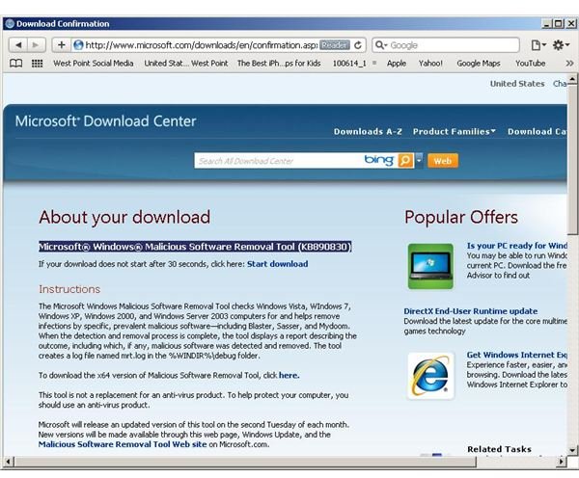Click the Popular Offers heading
This screenshot has width=579, height=478.
[461, 217]
